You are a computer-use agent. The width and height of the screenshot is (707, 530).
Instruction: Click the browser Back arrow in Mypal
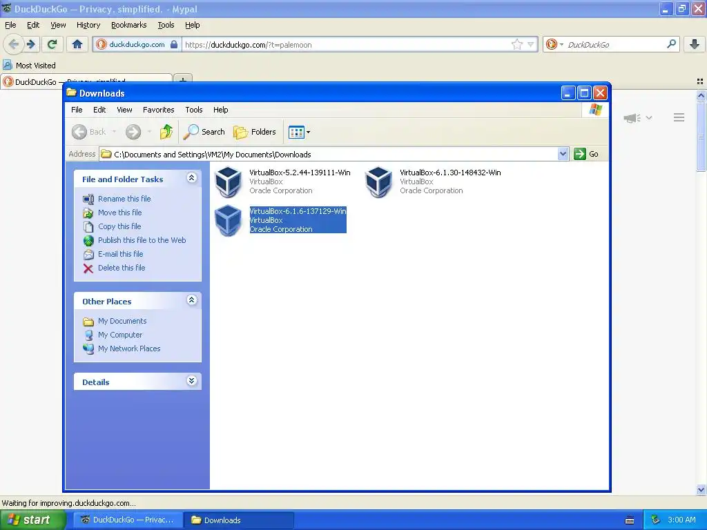point(14,44)
